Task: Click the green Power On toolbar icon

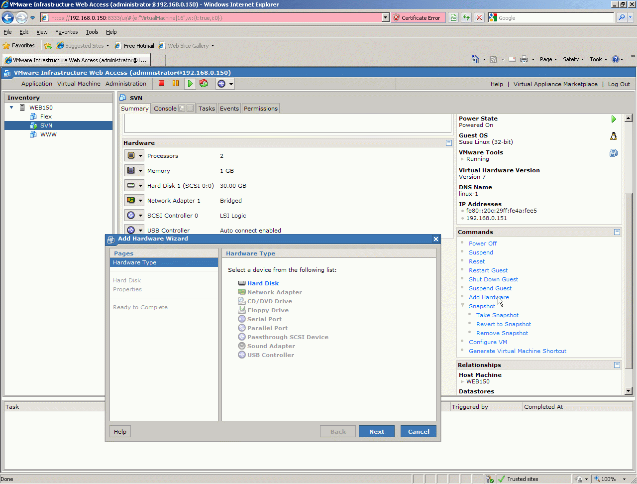Action: point(190,84)
